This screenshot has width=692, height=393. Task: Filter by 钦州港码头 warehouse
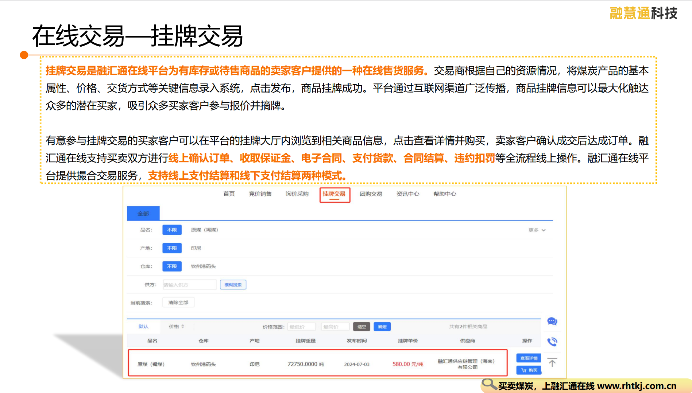204,266
